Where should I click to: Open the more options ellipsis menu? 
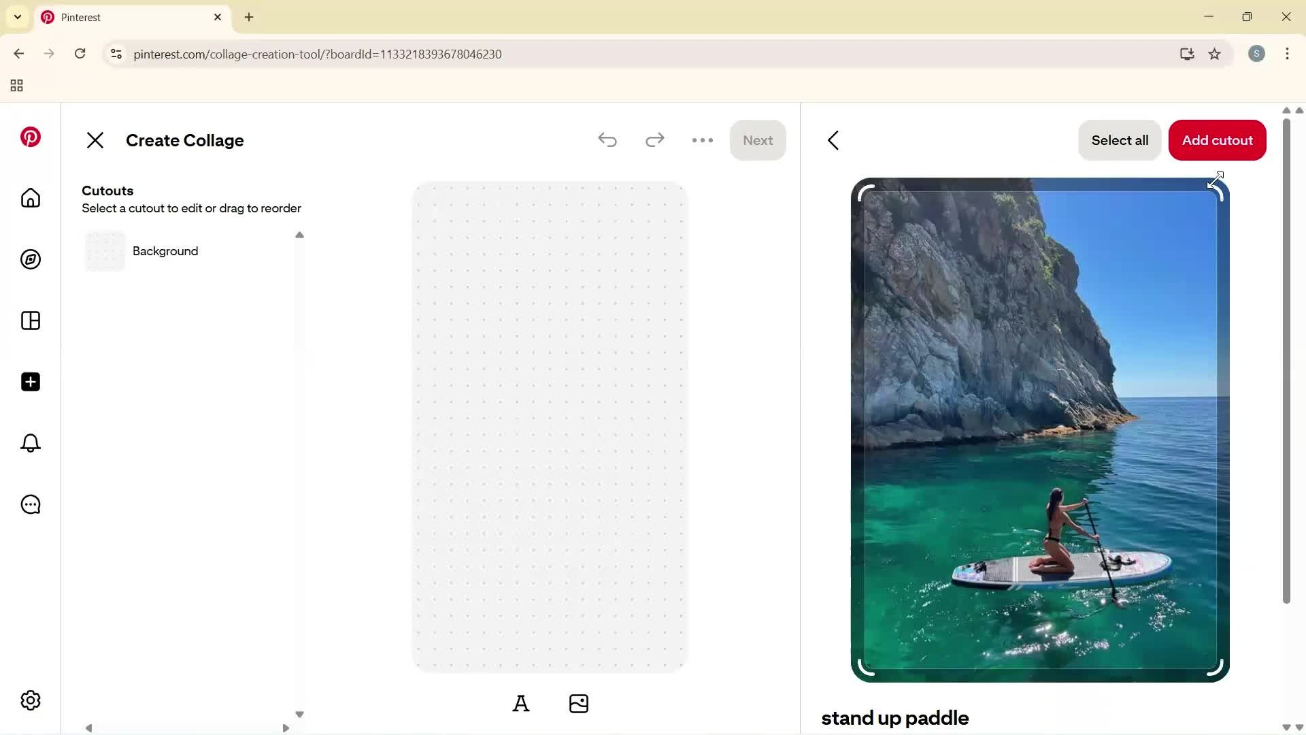click(x=702, y=140)
